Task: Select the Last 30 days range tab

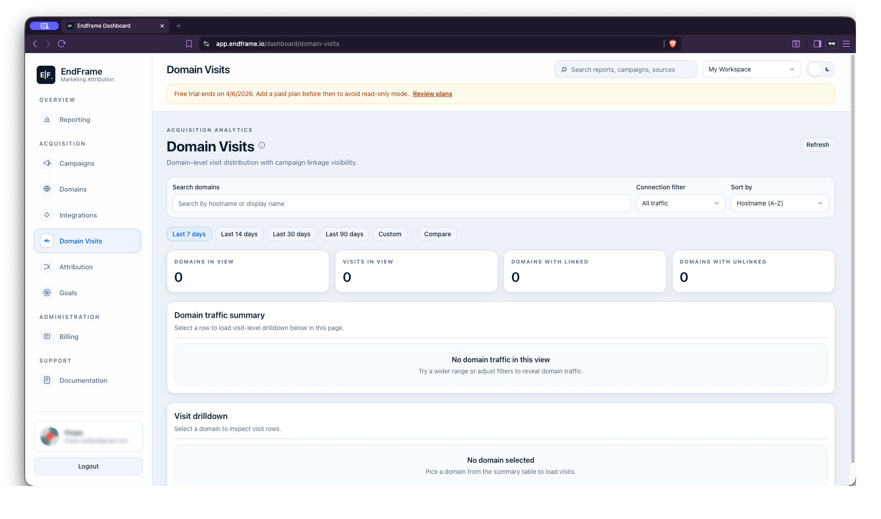Action: click(291, 234)
